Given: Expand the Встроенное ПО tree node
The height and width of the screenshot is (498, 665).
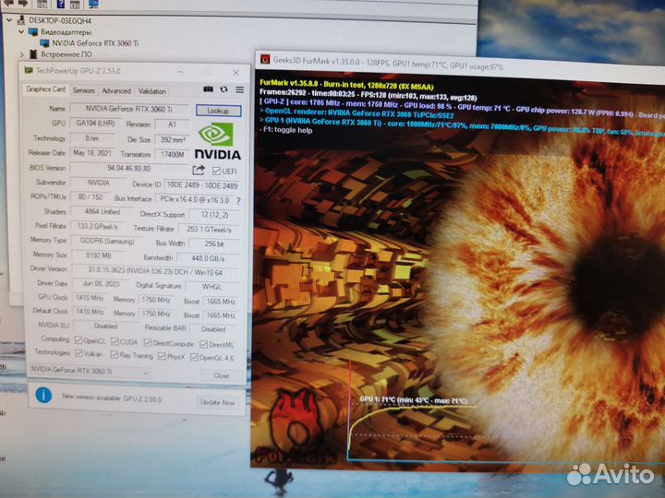Looking at the screenshot, I should pyautogui.click(x=20, y=54).
